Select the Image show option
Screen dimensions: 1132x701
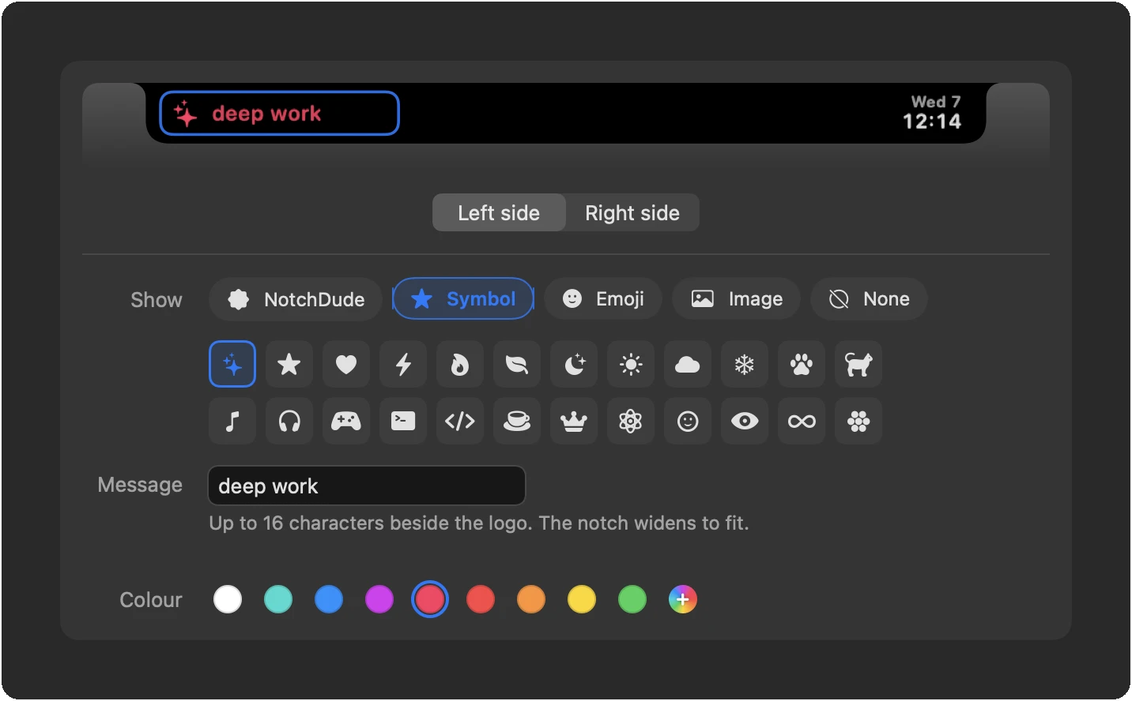[x=736, y=298]
